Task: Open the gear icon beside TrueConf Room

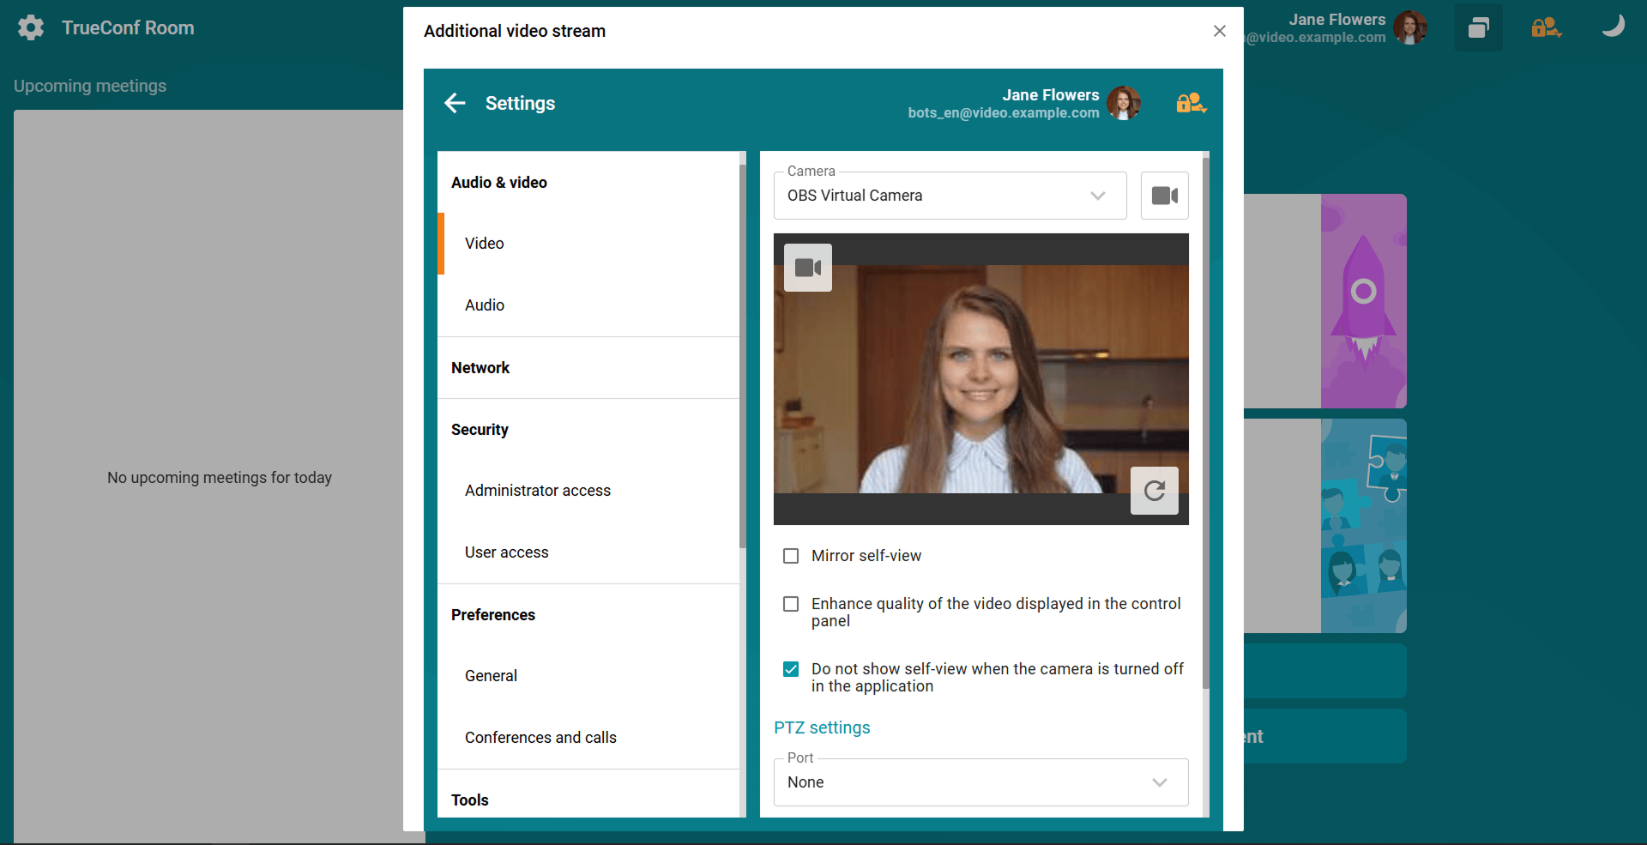Action: 31,27
